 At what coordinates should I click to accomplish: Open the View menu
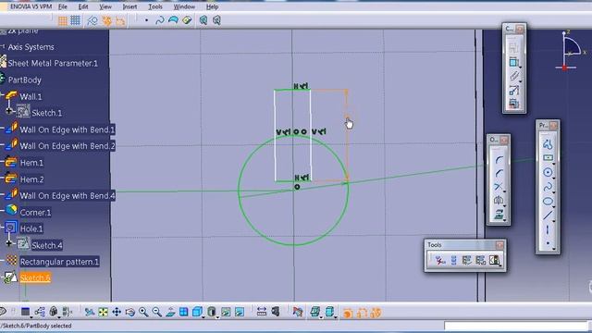pyautogui.click(x=105, y=6)
